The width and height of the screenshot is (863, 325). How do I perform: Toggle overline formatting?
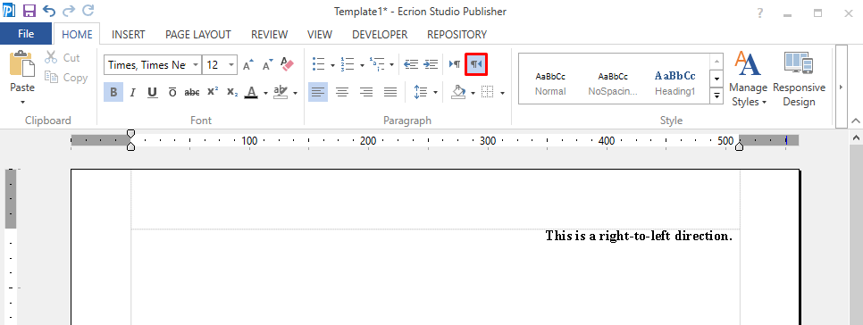pos(172,92)
